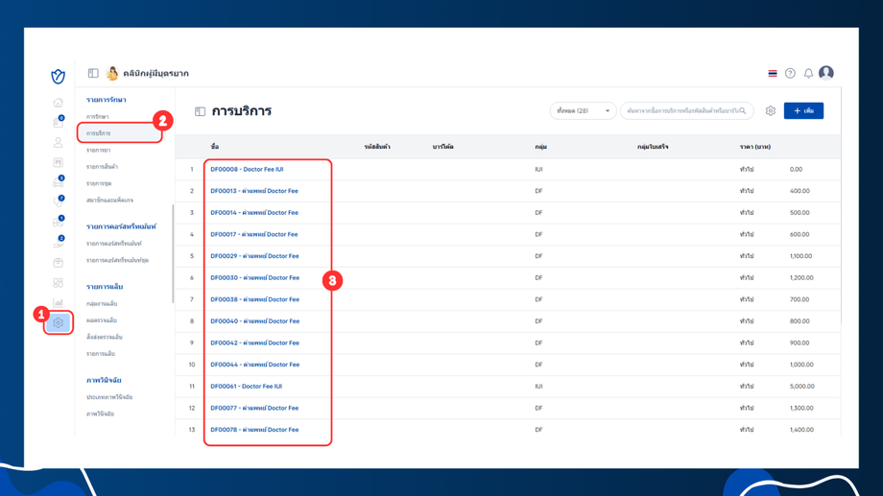This screenshot has height=496, width=883.
Task: Open the help question-mark icon
Action: [790, 73]
